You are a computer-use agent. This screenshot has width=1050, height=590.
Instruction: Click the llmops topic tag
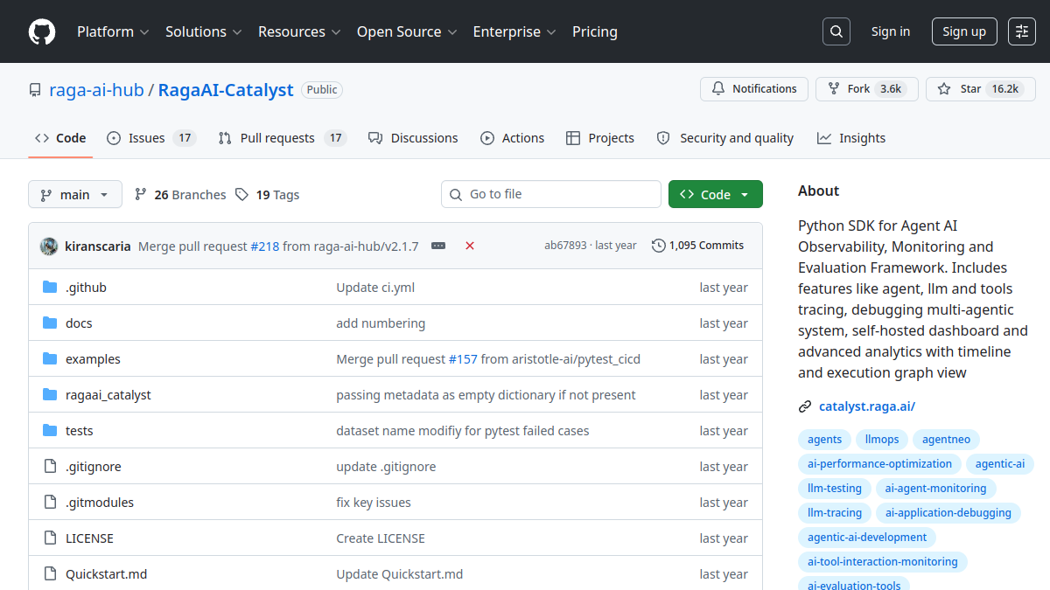coord(882,440)
